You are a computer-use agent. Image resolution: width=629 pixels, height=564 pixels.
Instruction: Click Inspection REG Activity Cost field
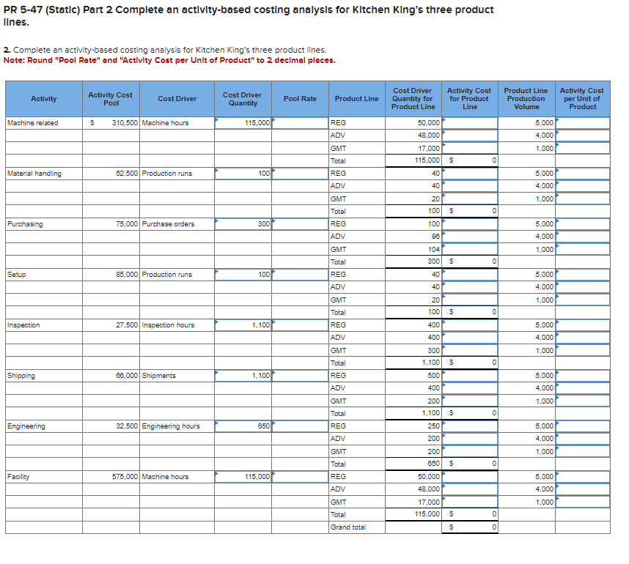click(x=470, y=325)
